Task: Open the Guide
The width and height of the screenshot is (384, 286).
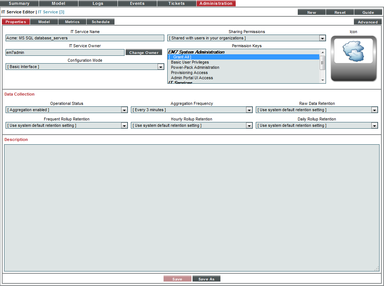Action: tap(368, 12)
